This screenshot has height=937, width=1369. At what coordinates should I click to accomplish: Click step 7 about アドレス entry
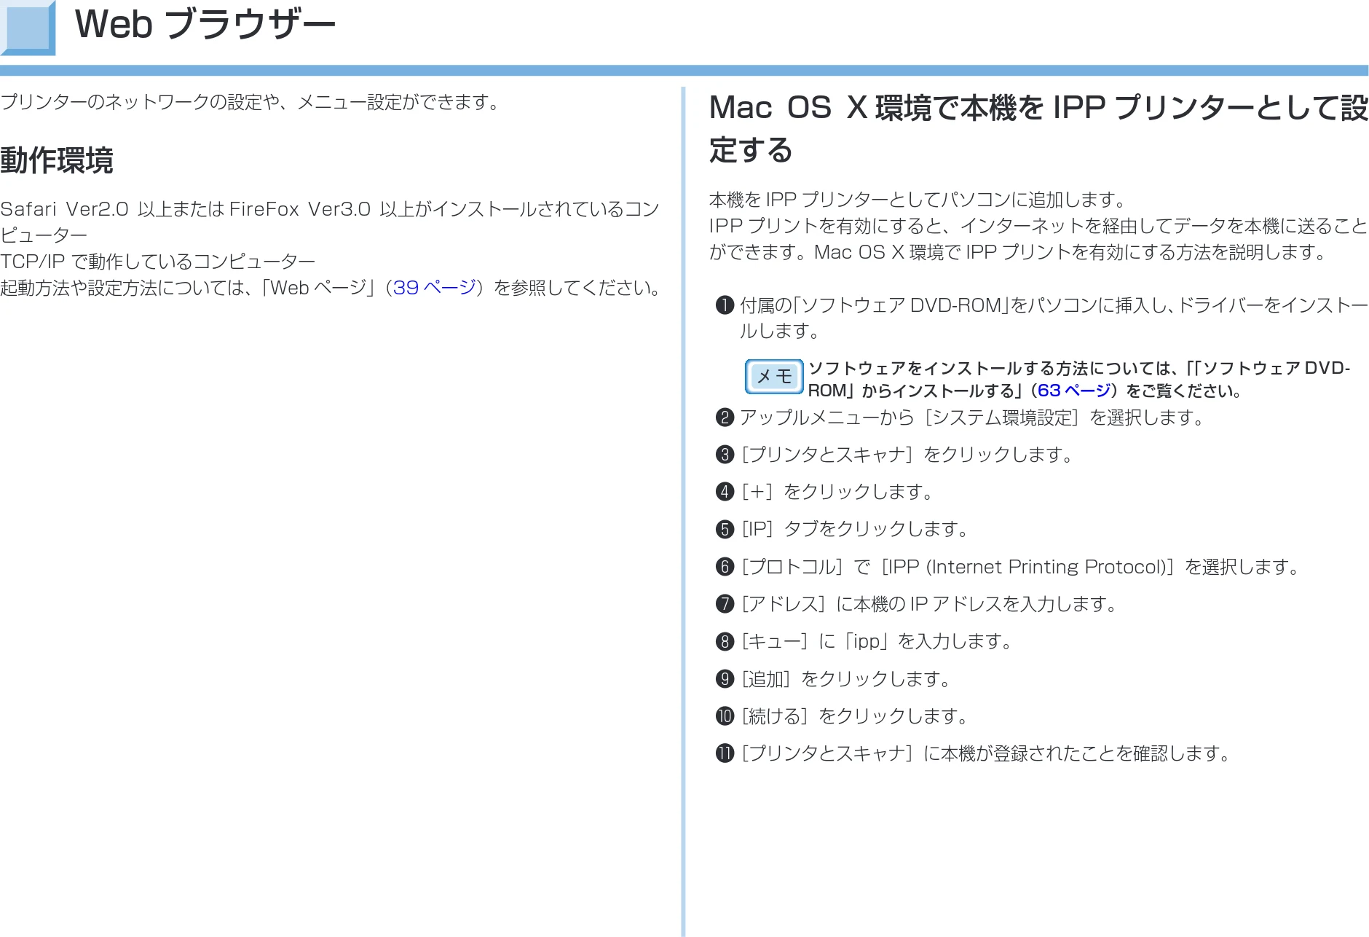pos(916,604)
